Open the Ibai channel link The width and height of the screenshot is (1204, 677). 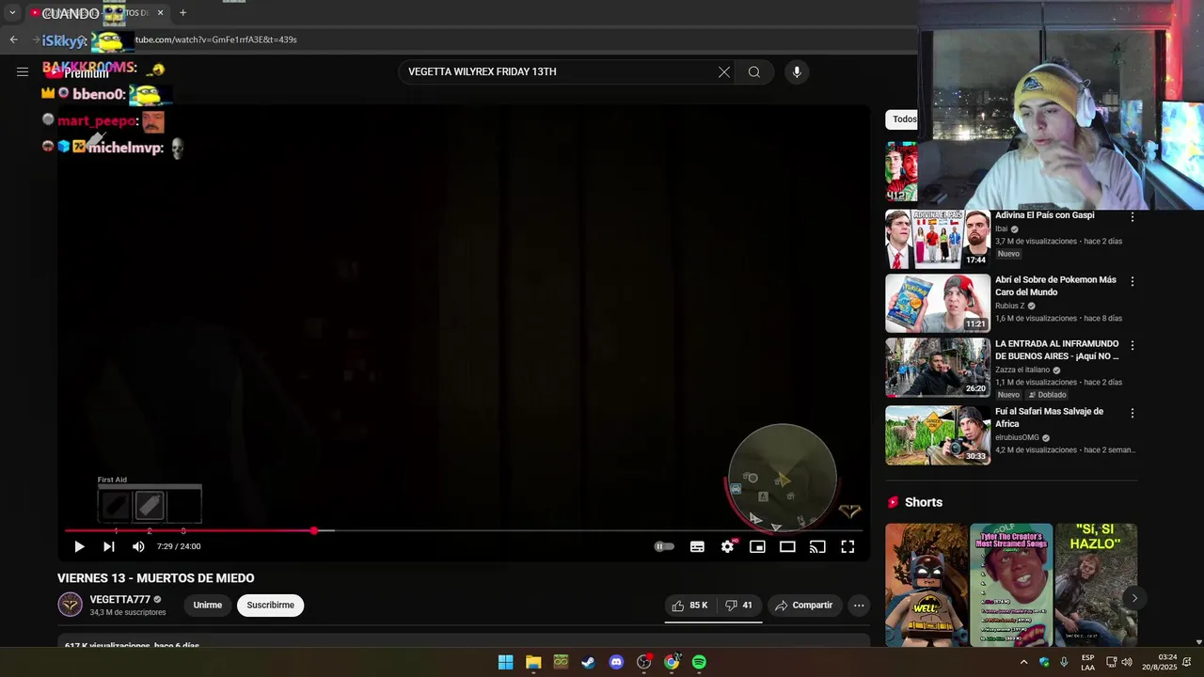1001,228
